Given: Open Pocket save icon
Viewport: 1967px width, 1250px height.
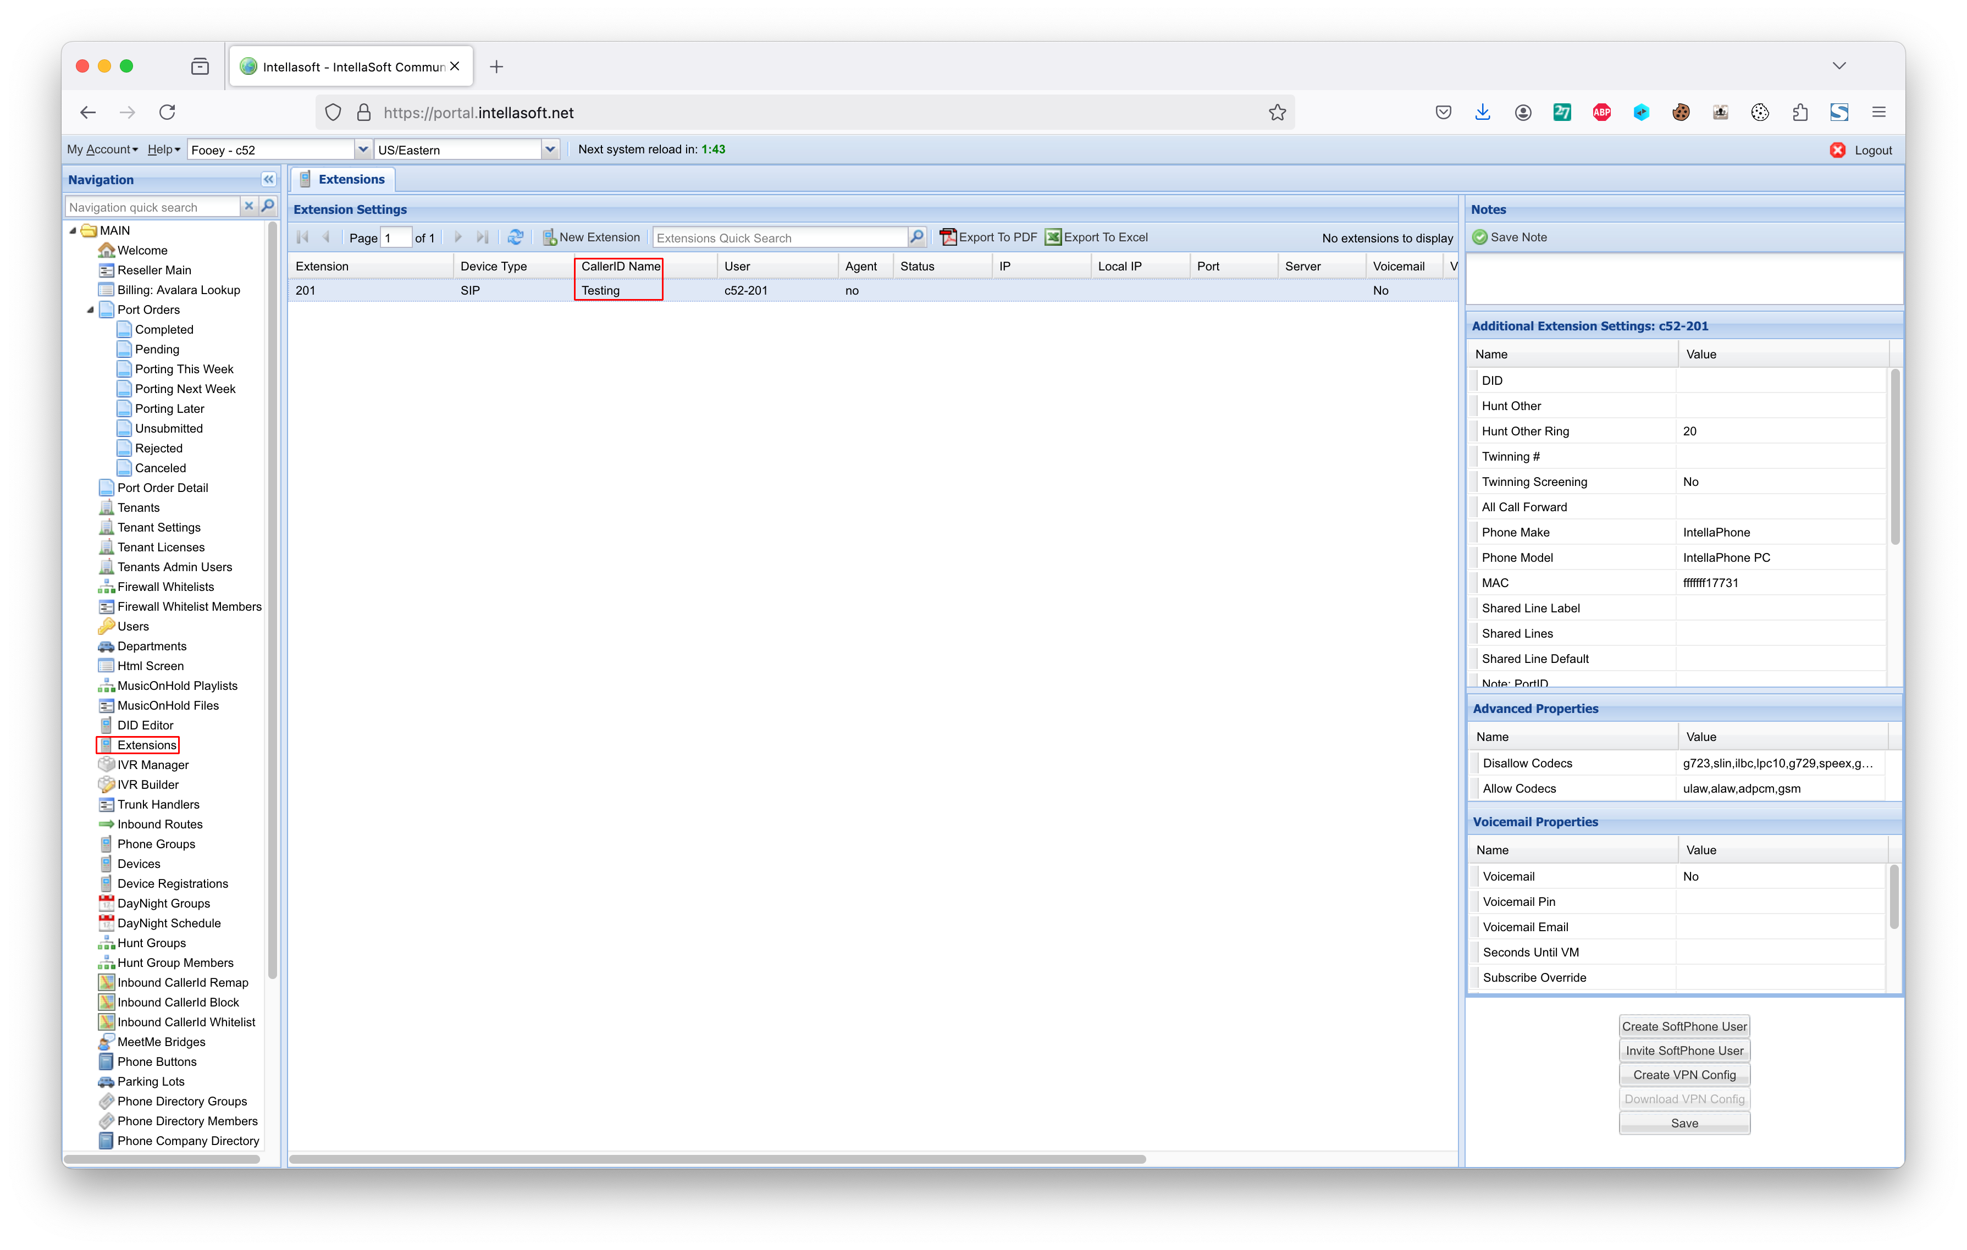Looking at the screenshot, I should coord(1443,112).
